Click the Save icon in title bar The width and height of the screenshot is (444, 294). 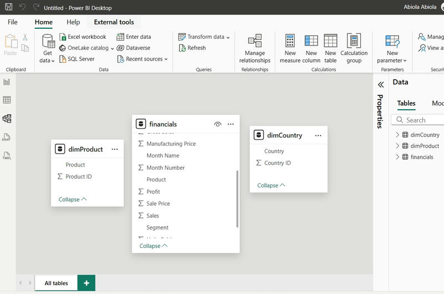[8, 7]
